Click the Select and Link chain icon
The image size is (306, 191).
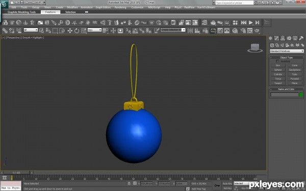click(x=5, y=31)
